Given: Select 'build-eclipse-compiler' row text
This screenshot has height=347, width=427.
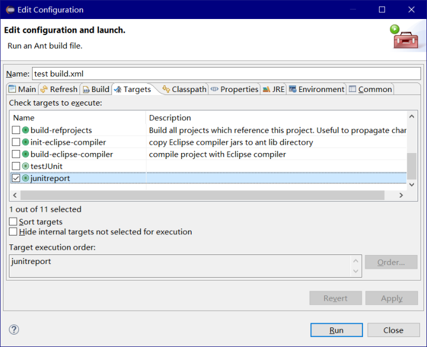Looking at the screenshot, I should click(x=72, y=154).
